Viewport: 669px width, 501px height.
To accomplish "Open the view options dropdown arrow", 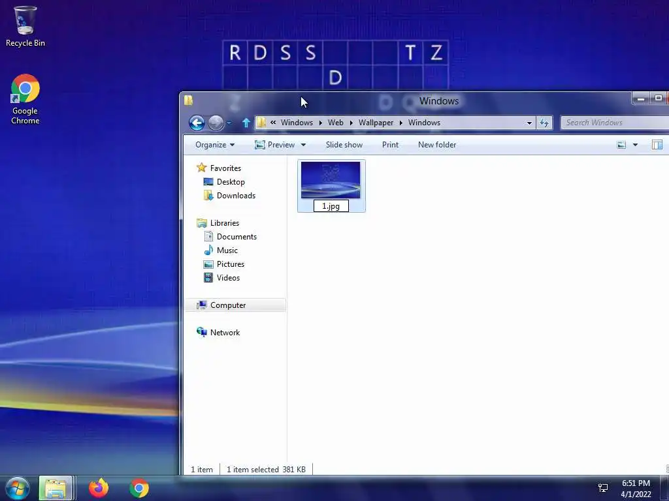I will 635,145.
